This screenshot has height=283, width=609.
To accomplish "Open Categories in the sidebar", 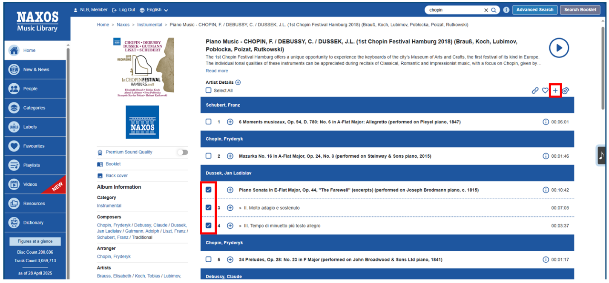I will coord(35,108).
